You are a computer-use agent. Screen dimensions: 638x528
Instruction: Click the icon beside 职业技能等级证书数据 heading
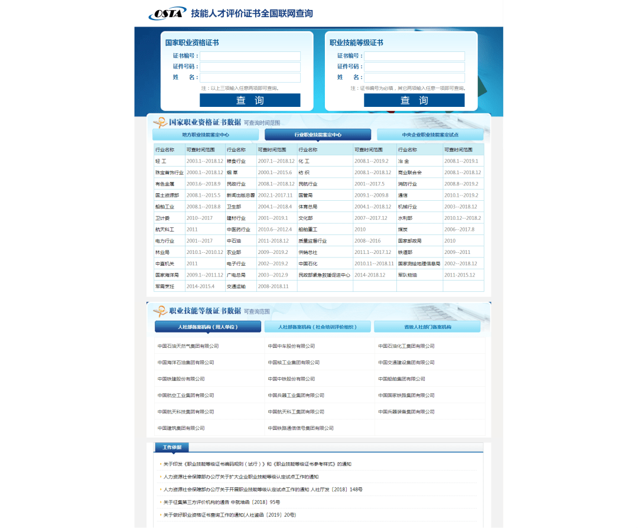tap(160, 311)
